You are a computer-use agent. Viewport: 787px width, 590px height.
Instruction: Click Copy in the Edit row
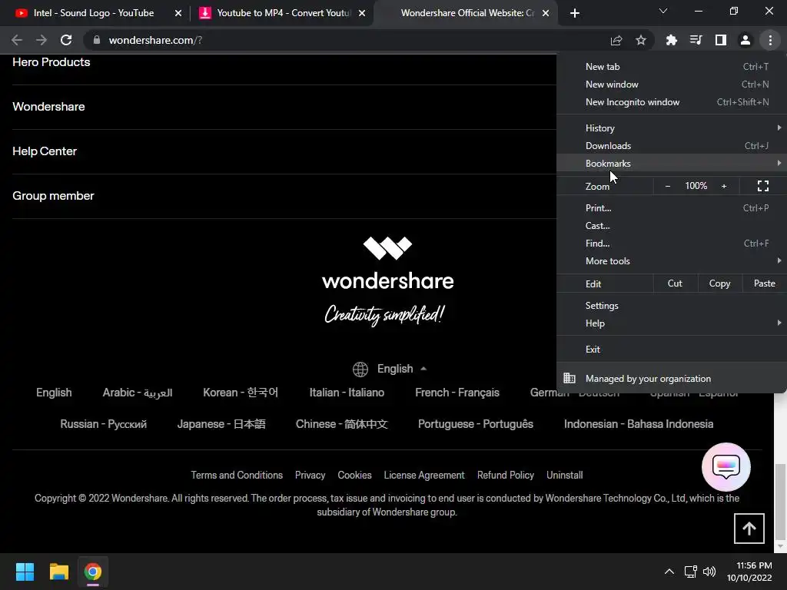(719, 283)
